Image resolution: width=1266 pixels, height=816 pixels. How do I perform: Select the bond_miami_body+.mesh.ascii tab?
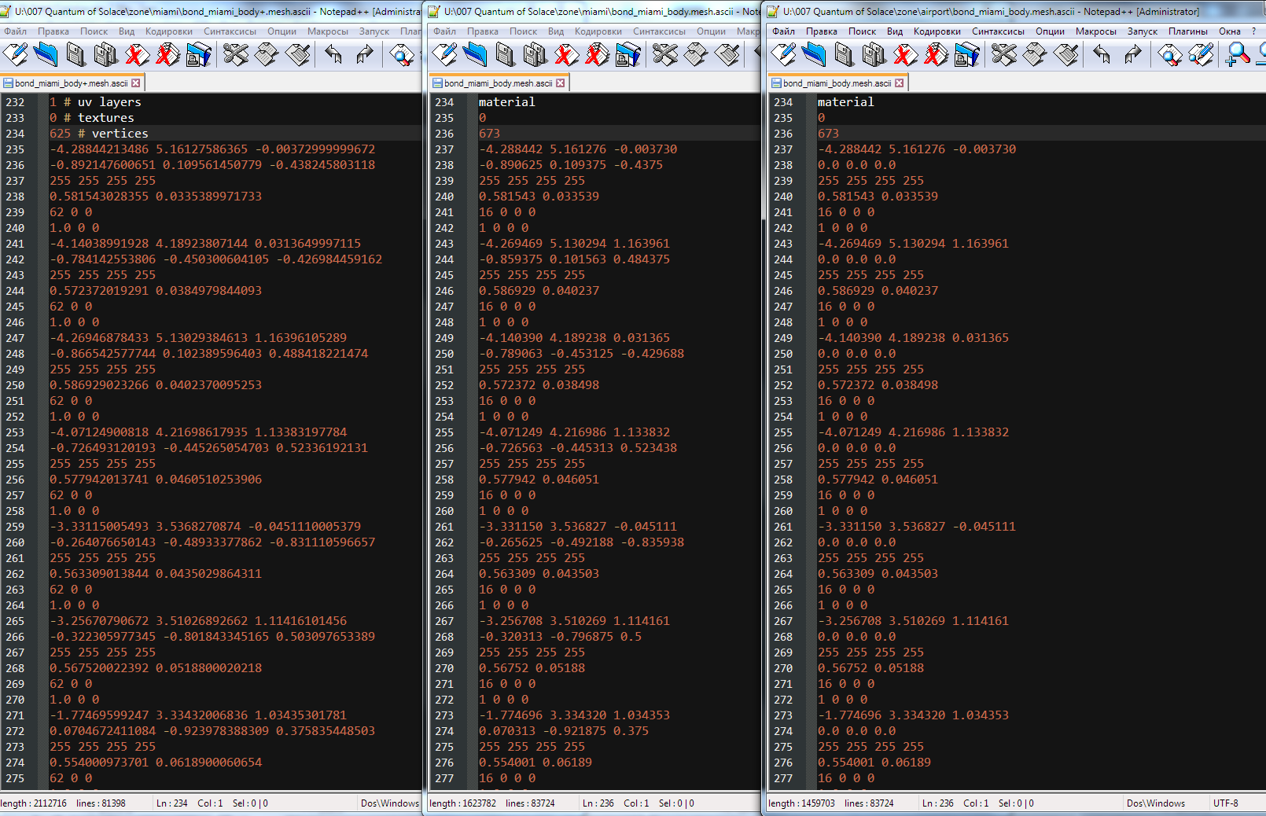(x=71, y=83)
